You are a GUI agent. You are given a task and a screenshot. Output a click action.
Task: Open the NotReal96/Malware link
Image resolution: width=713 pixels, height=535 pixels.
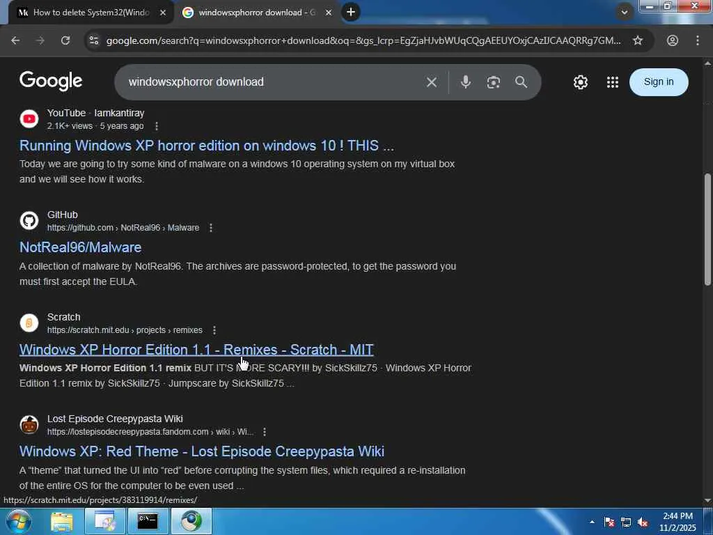tap(81, 247)
